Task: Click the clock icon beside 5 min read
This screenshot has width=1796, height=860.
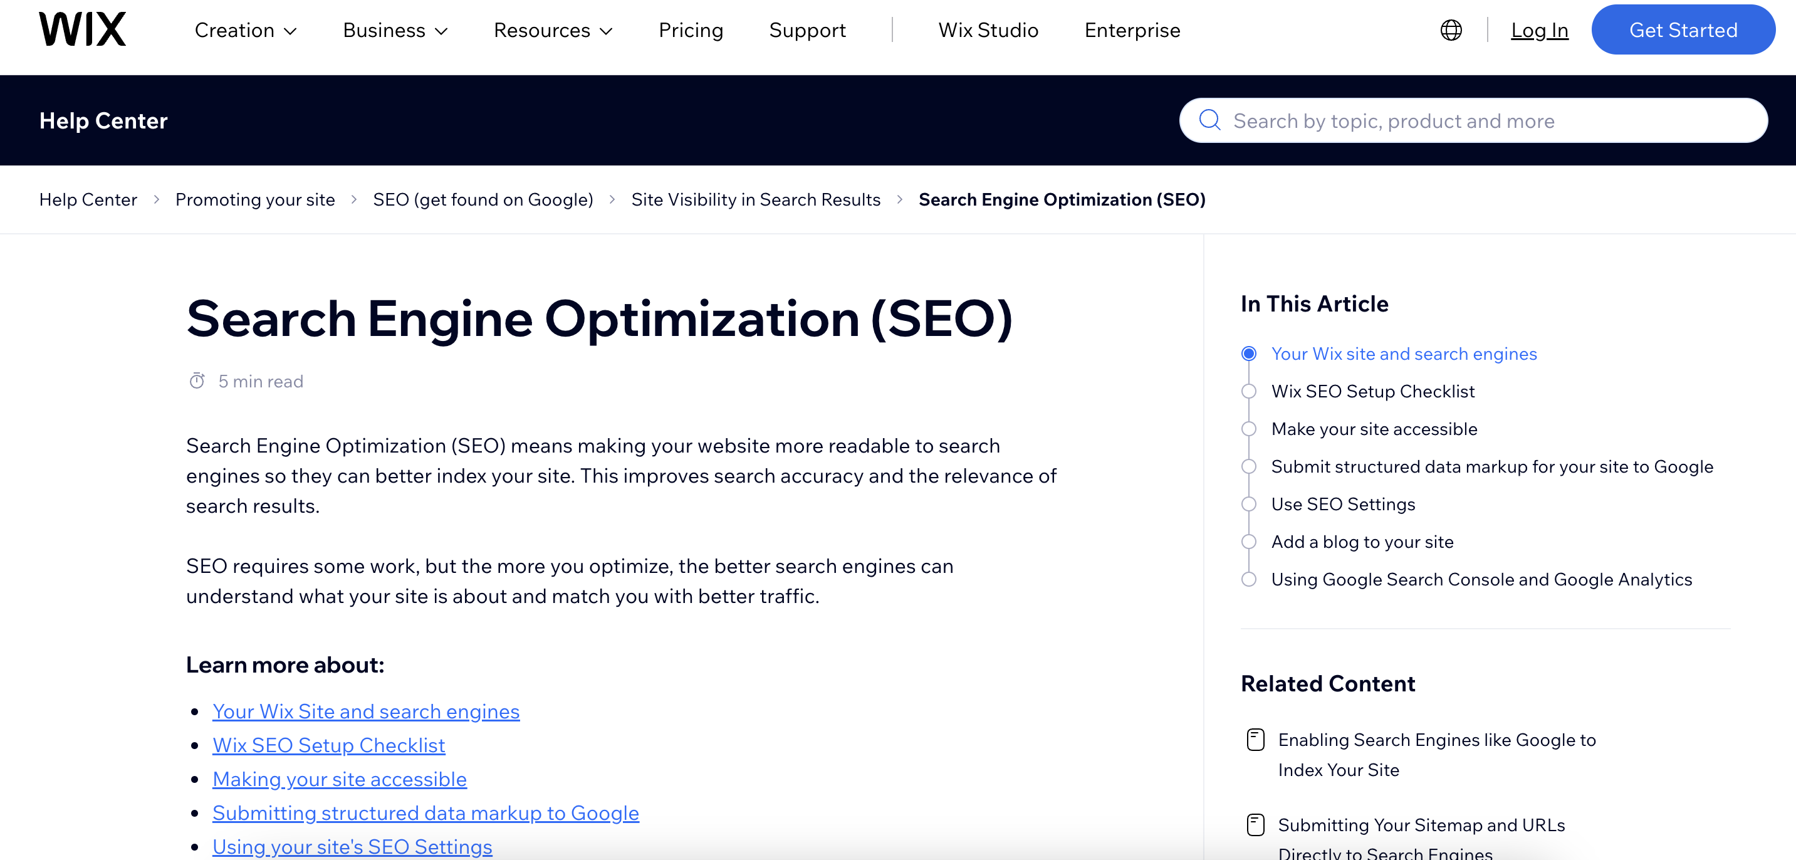Action: point(197,381)
